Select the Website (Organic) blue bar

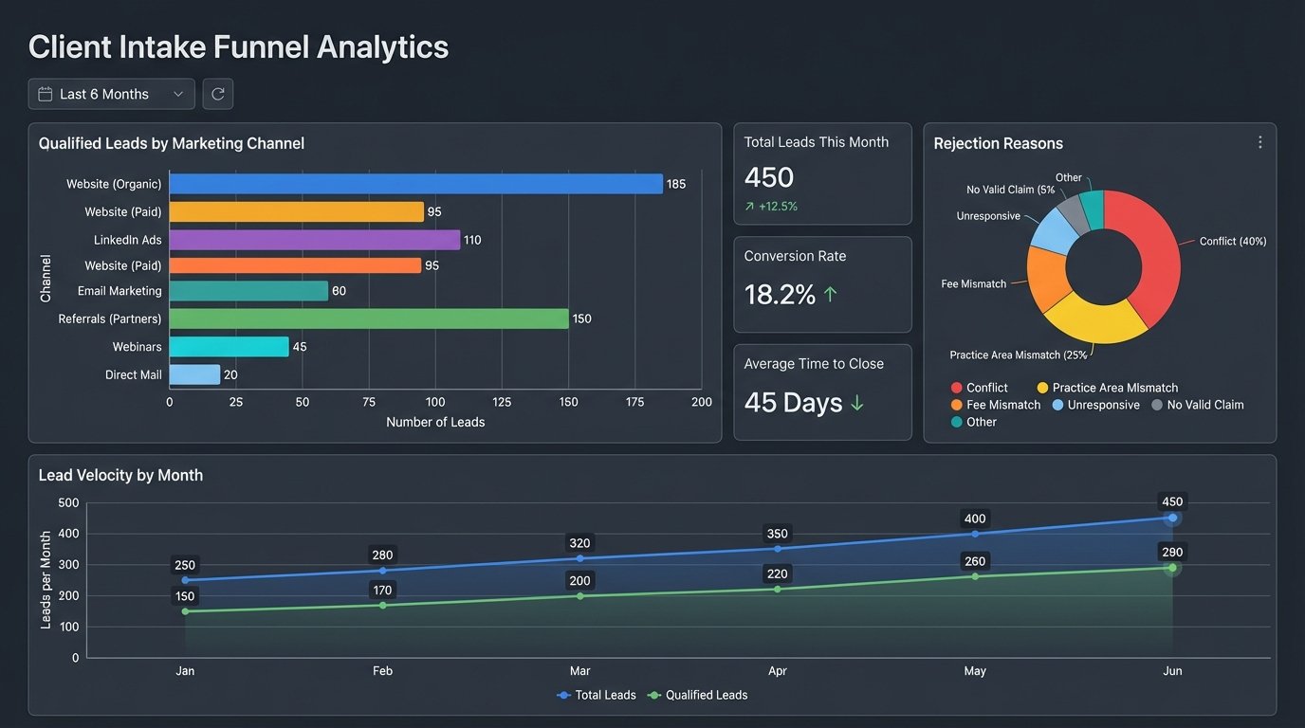pos(415,184)
